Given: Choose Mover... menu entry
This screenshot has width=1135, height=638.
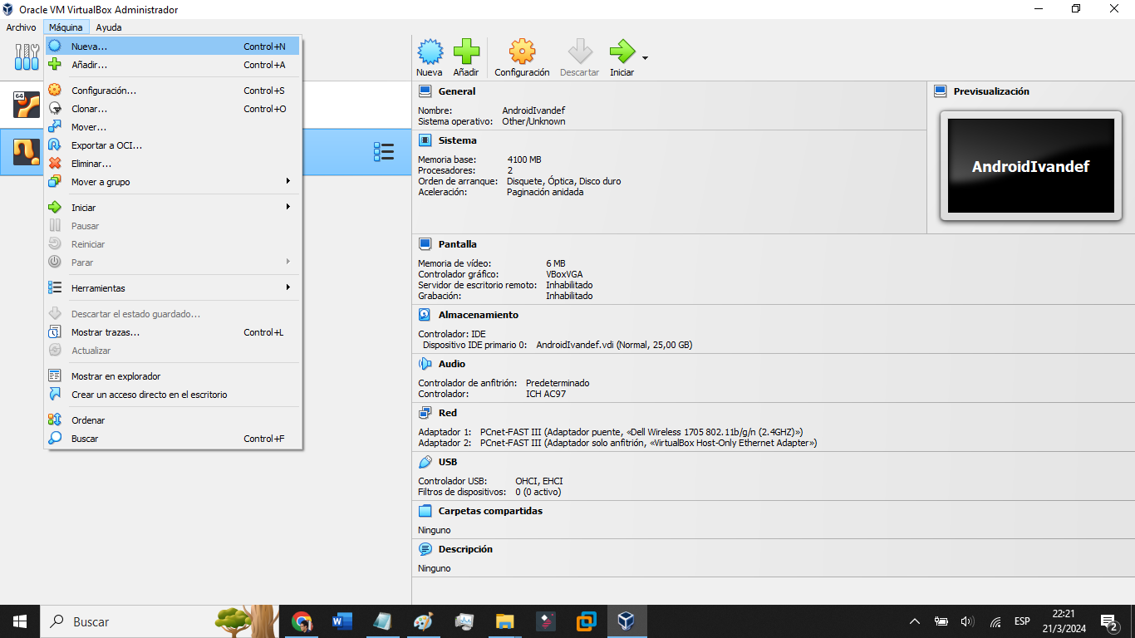Looking at the screenshot, I should coord(173,127).
